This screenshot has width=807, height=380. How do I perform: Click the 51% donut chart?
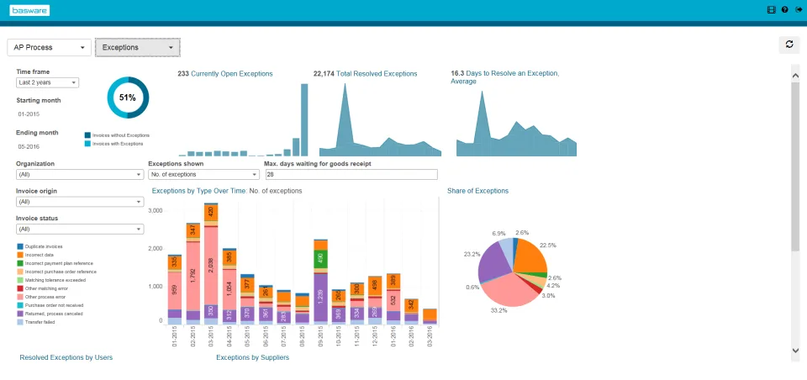pyautogui.click(x=128, y=98)
